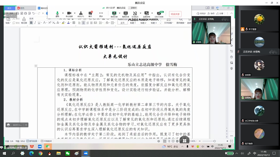The width and height of the screenshot is (280, 157).
Task: Pause screen sharing (暂停共享)
Action: [125, 14]
